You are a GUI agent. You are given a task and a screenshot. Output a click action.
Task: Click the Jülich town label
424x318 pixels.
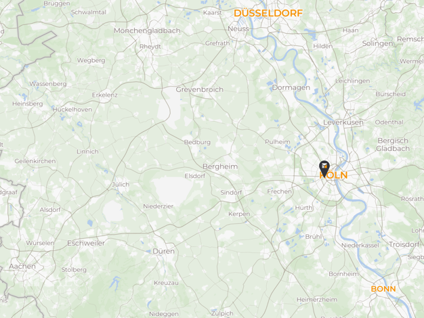tap(121, 185)
